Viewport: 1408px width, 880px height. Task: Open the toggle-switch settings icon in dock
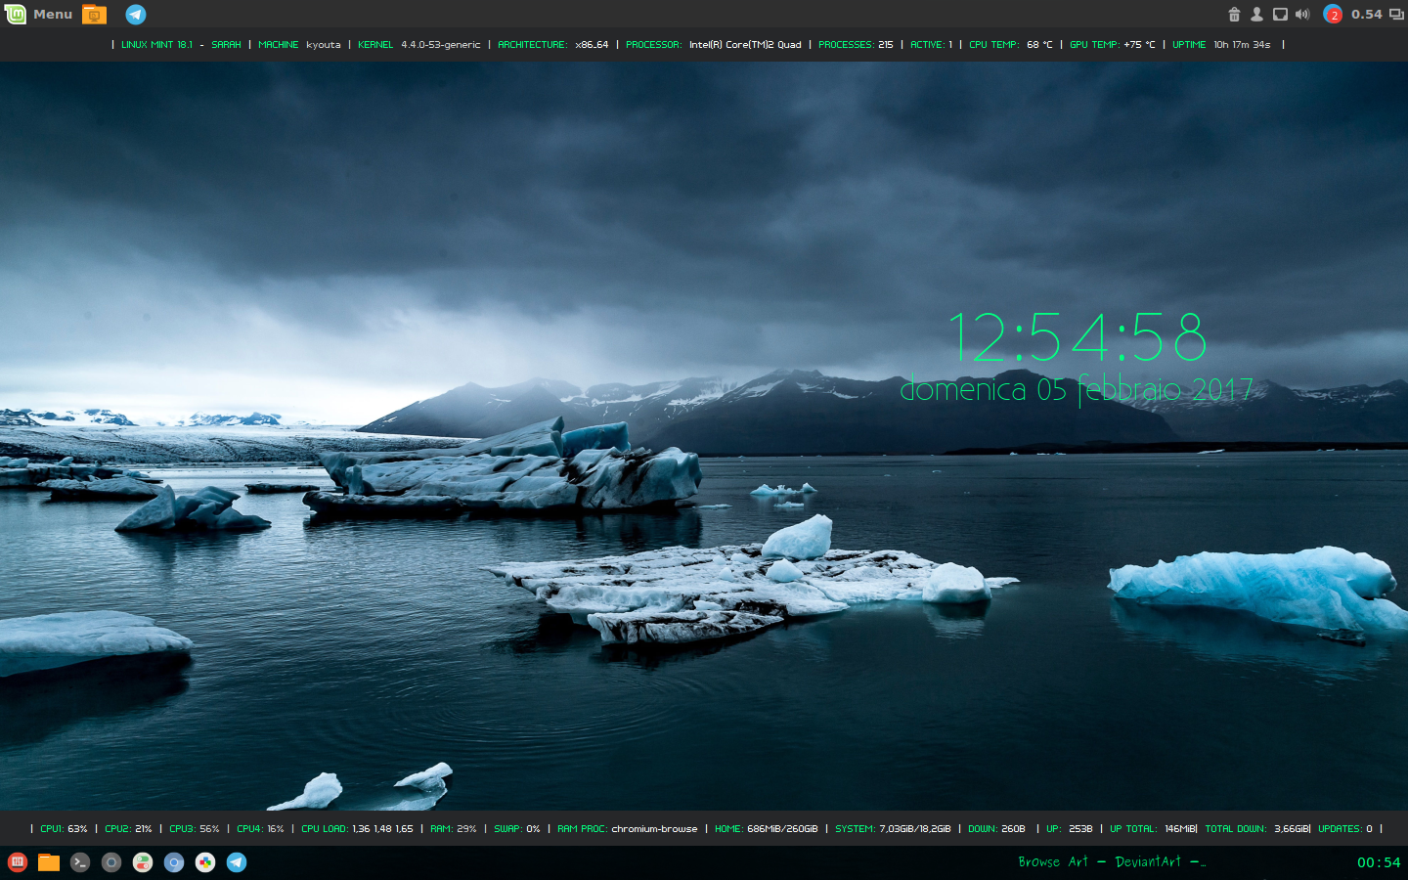143,862
